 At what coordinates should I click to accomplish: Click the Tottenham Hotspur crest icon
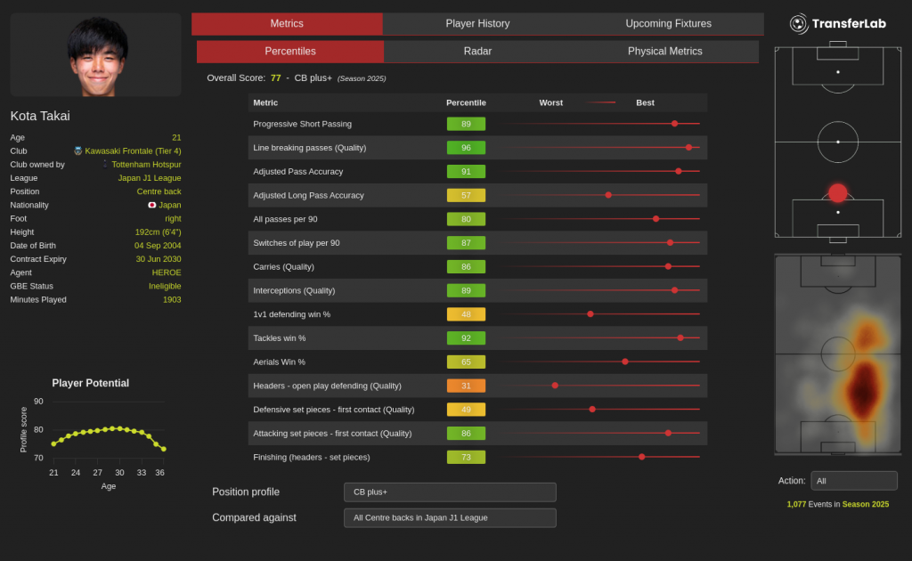tap(105, 165)
